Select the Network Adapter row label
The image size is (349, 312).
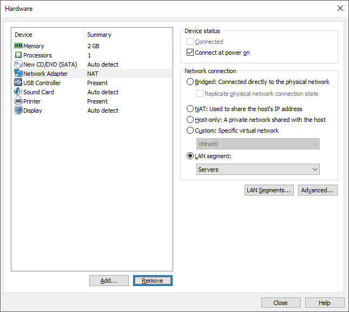45,74
